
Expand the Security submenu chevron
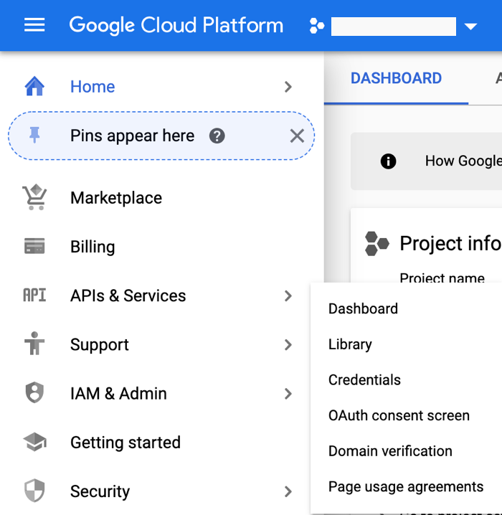[x=288, y=491]
